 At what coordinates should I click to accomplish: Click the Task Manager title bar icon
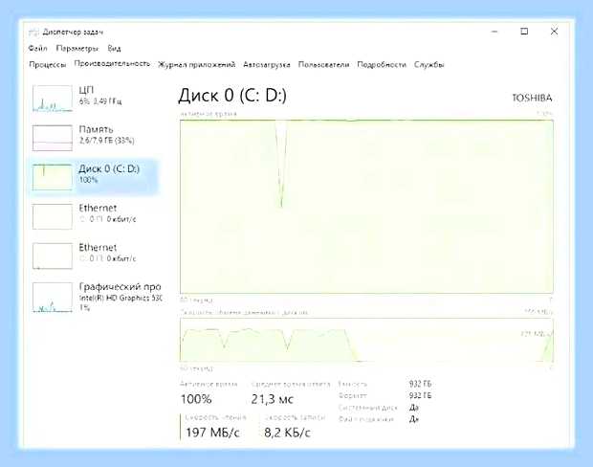coord(33,33)
